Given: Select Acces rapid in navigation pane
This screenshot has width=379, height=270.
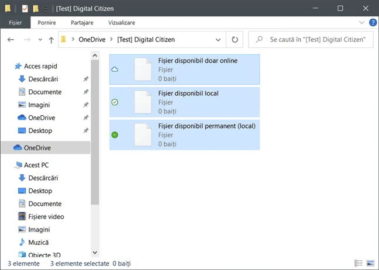Looking at the screenshot, I should click(40, 66).
